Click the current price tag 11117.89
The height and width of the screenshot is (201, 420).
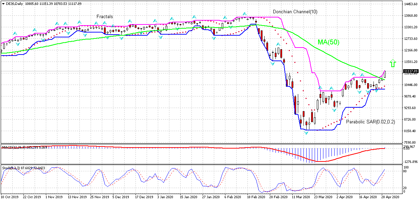[410, 71]
